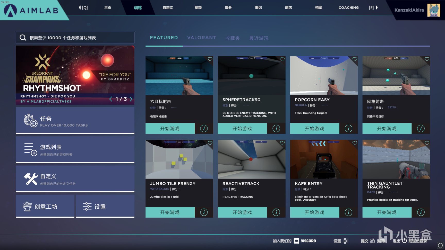Favorite REACTIVETRACK with its heart icon
445x250 pixels.
click(282, 143)
